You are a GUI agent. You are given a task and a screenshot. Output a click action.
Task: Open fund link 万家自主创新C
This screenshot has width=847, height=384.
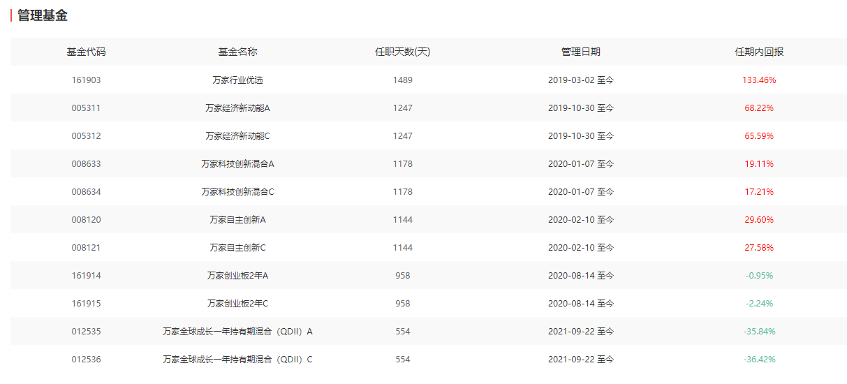pos(237,248)
